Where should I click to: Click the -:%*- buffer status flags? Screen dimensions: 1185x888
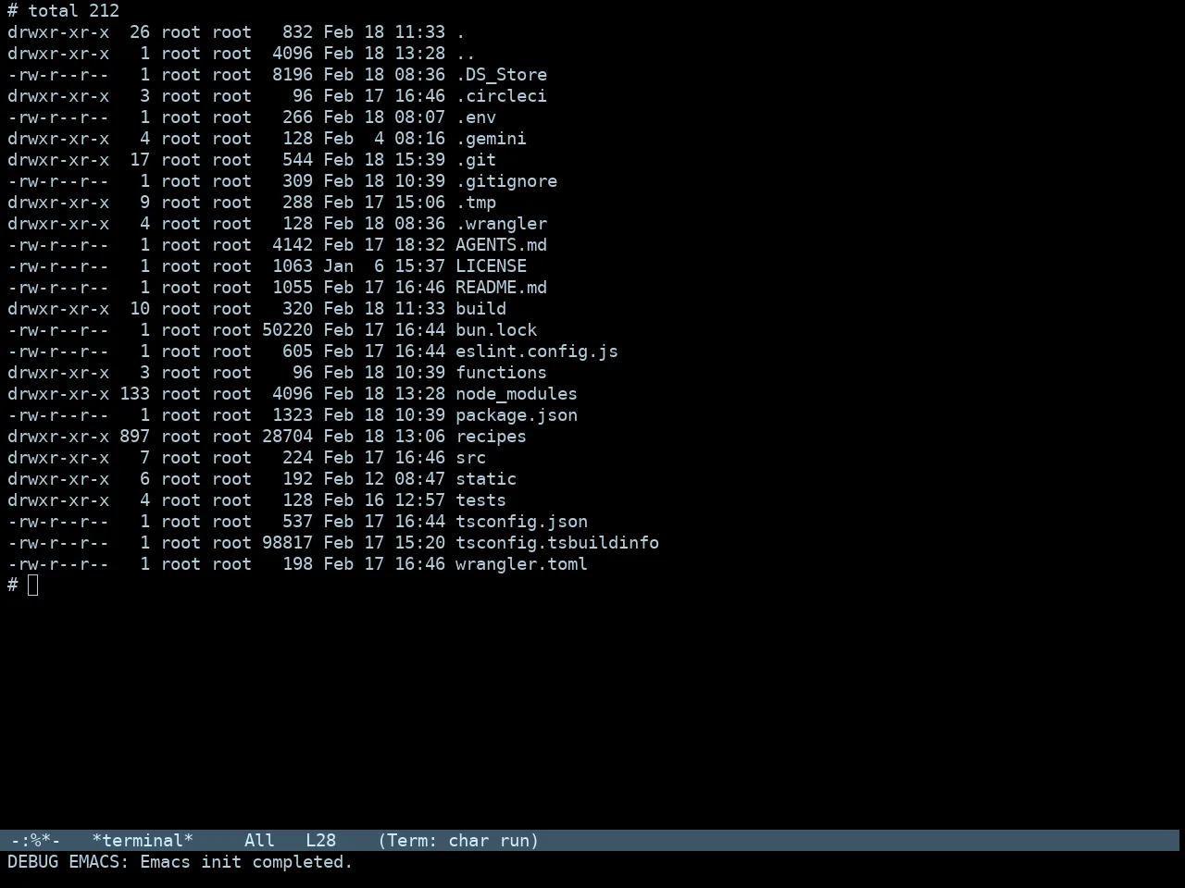[x=35, y=841]
